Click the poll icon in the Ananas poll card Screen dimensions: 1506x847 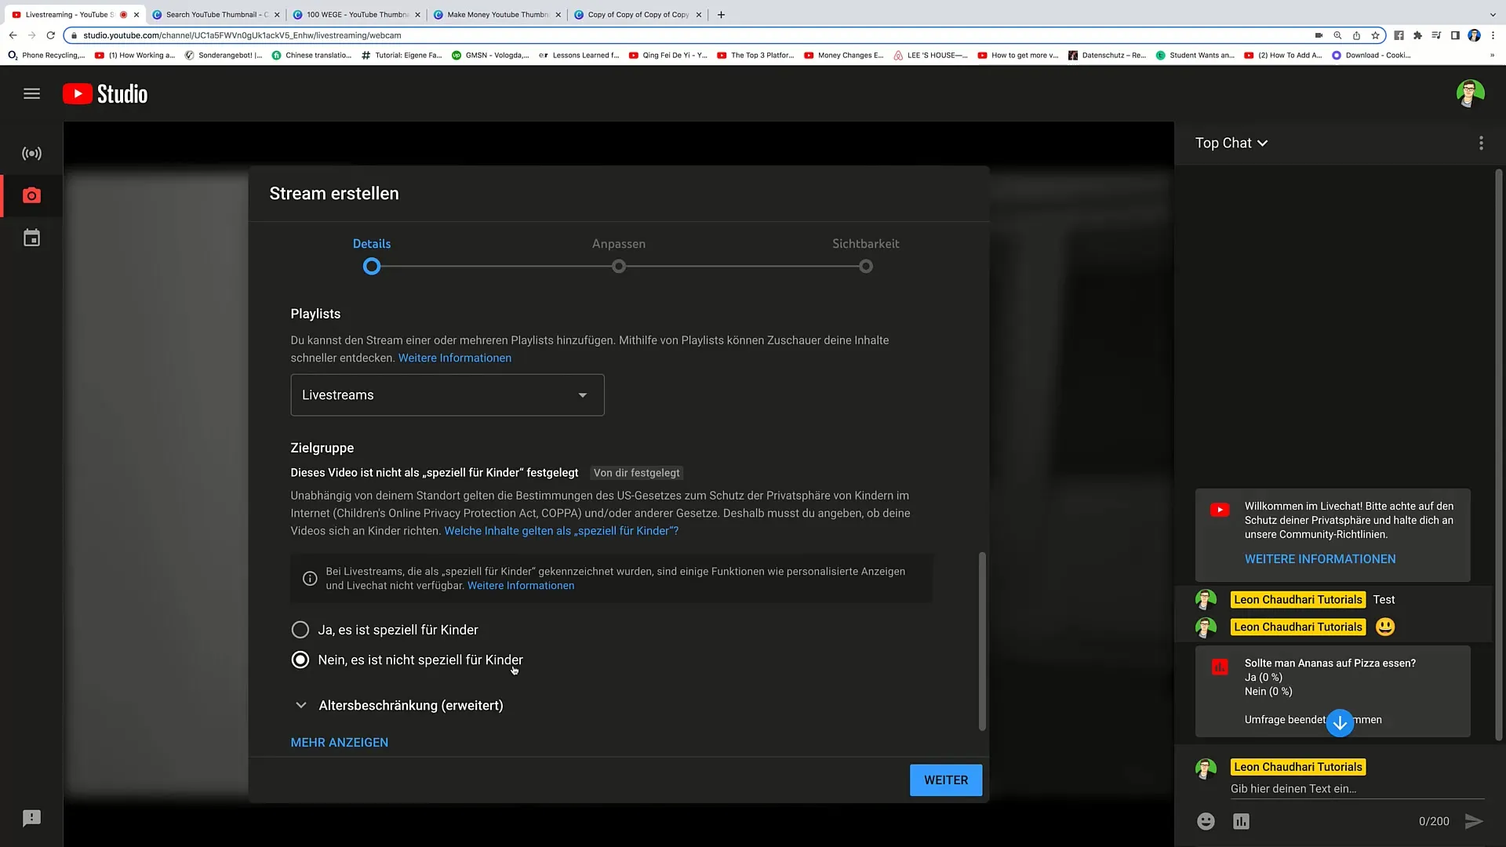[x=1220, y=667]
